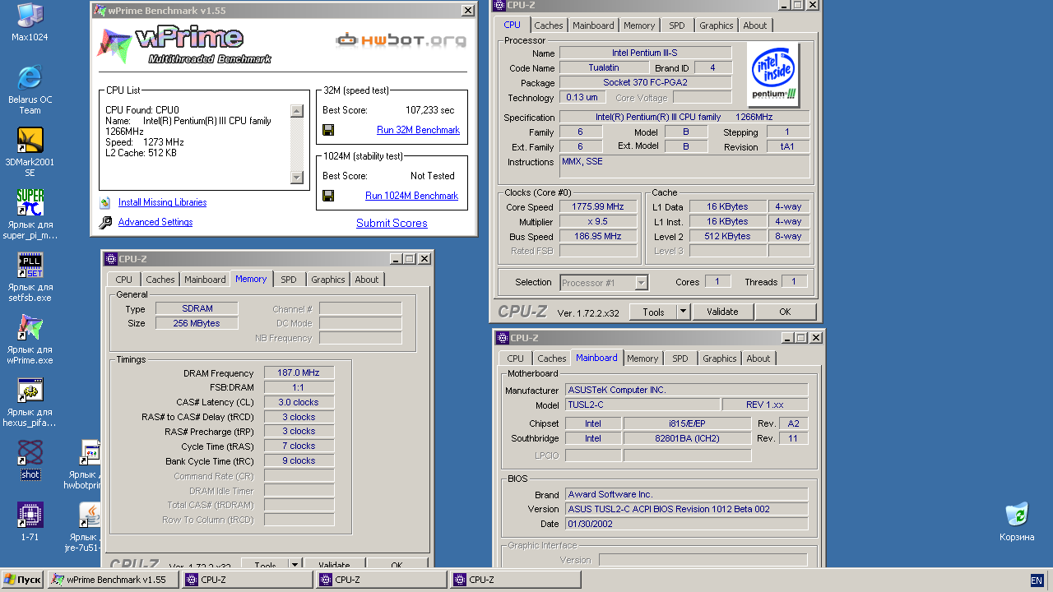Open the Submit Scores link

point(392,223)
